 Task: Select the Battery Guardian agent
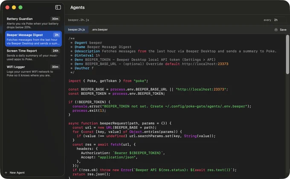point(33,23)
